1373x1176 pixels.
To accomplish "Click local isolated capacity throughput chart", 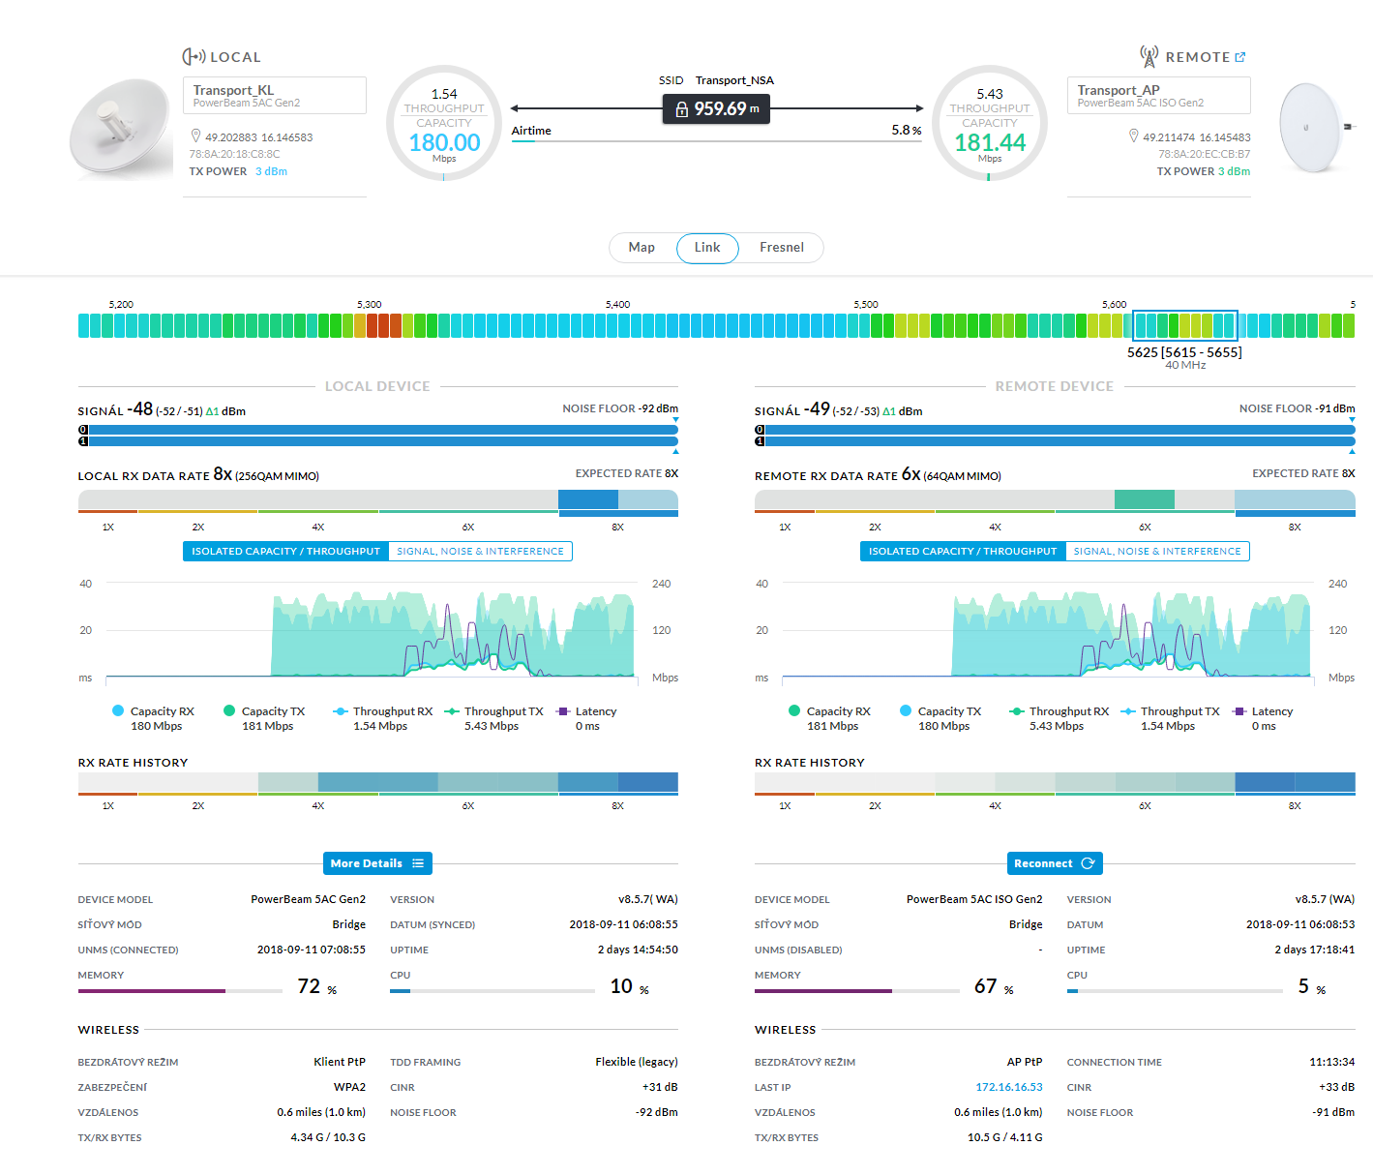I will [x=371, y=630].
